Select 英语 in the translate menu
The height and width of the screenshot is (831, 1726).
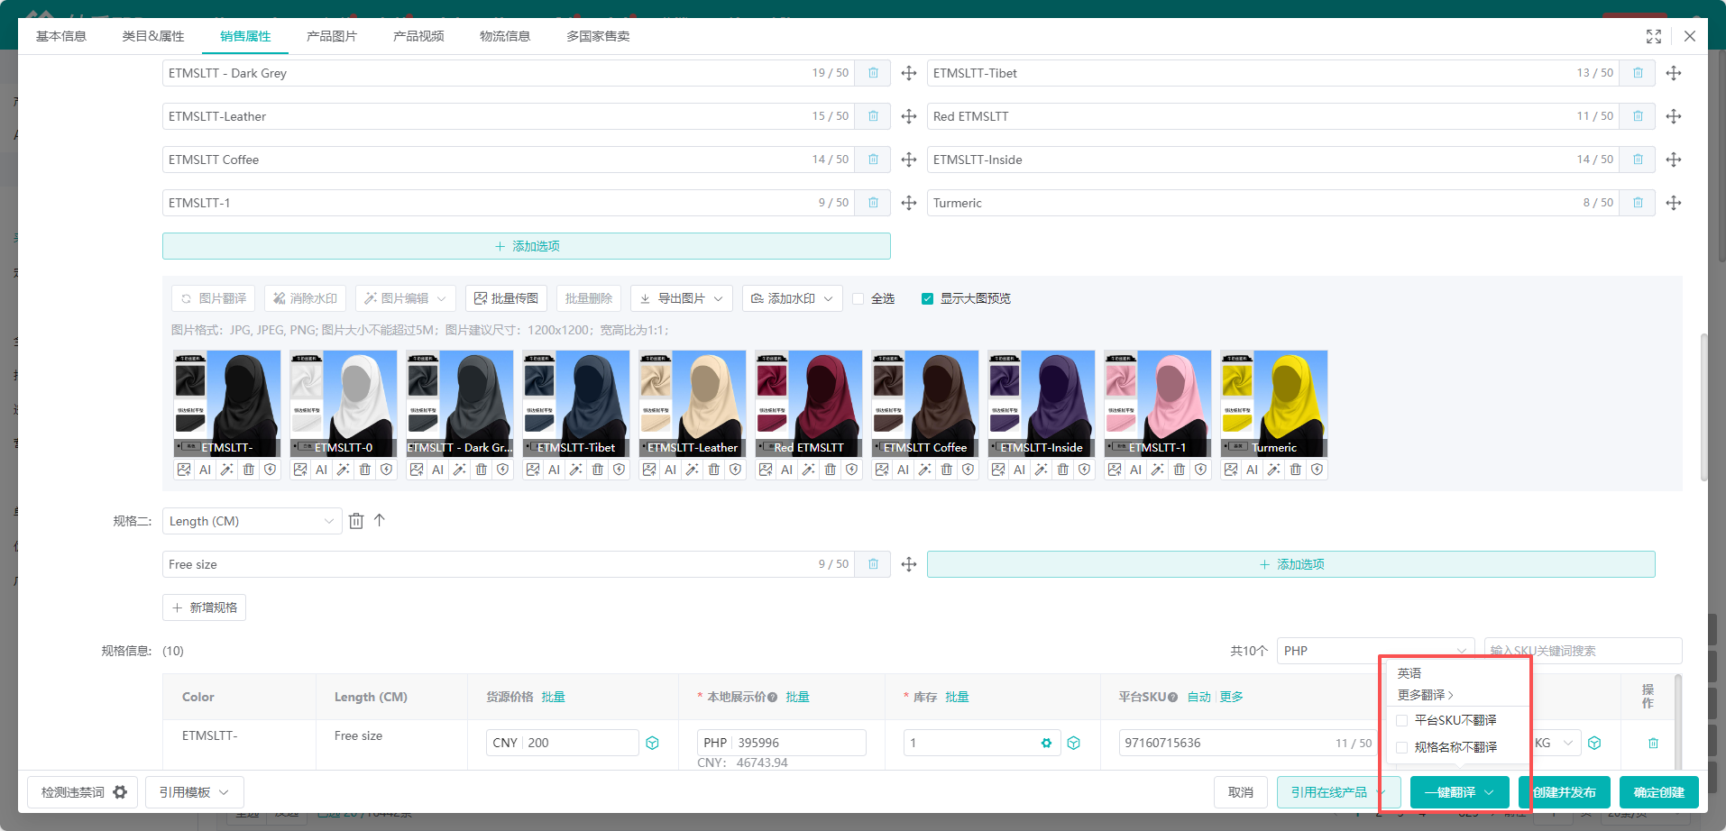(1409, 673)
